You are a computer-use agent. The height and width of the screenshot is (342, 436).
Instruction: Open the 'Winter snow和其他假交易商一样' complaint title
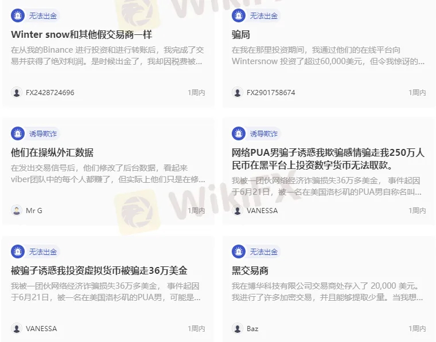coord(81,34)
